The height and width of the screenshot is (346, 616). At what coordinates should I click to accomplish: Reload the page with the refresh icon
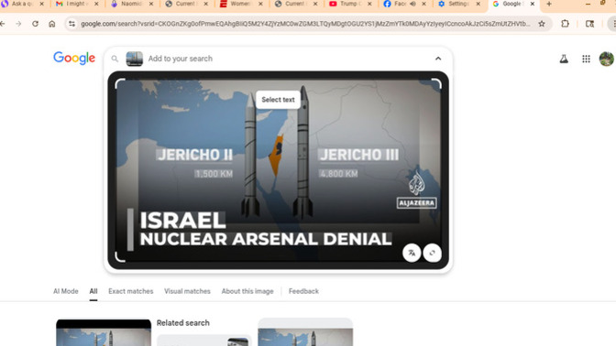coord(35,24)
